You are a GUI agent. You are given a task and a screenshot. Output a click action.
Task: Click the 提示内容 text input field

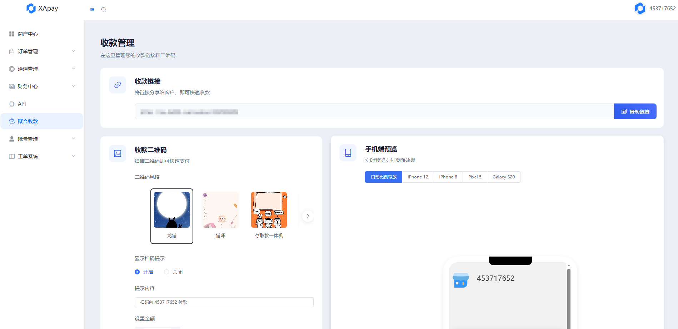(x=224, y=302)
